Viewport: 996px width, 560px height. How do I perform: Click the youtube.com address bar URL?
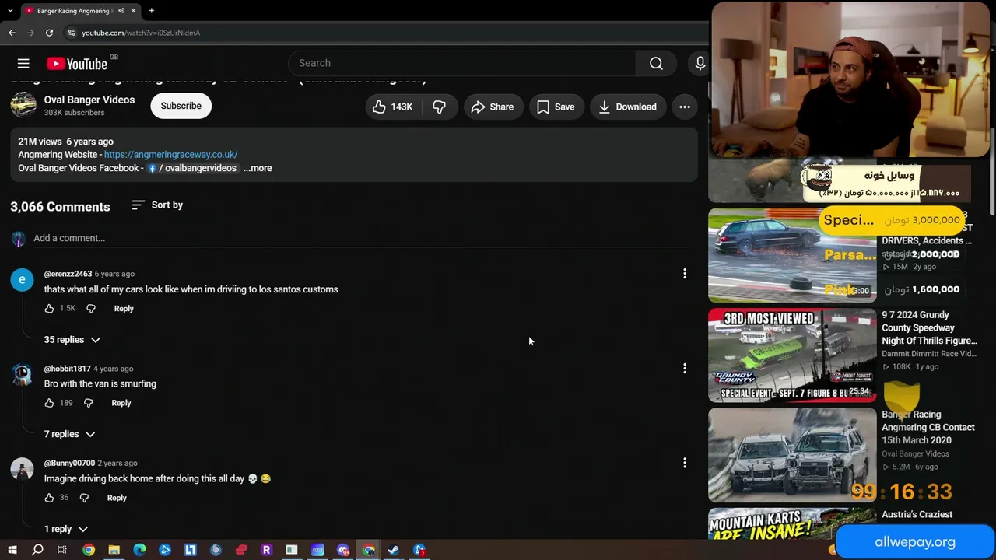(x=141, y=33)
